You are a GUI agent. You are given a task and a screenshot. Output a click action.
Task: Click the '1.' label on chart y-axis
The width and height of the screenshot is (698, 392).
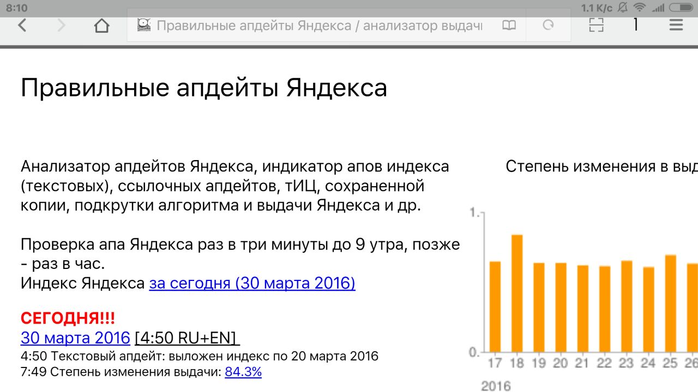pos(475,213)
